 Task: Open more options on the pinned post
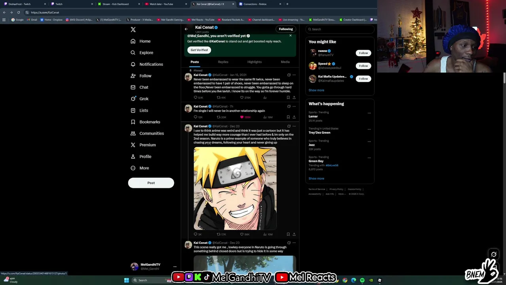(x=294, y=75)
